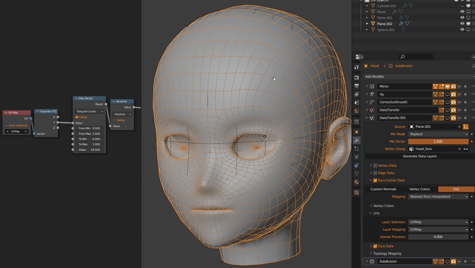This screenshot has height=268, width=475.
Task: Click the Plane.002 modifiers wrench icon in outliner
Action: tap(401, 24)
